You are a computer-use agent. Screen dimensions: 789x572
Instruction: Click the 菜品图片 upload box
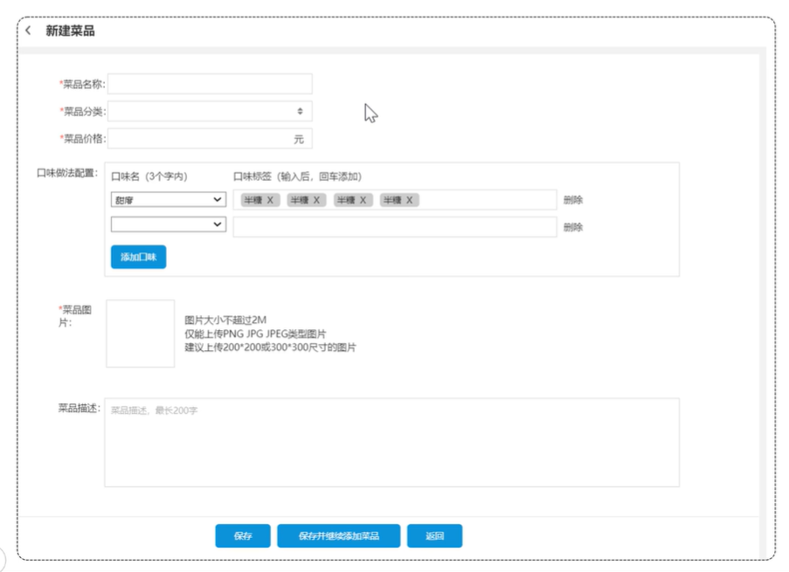pos(141,334)
